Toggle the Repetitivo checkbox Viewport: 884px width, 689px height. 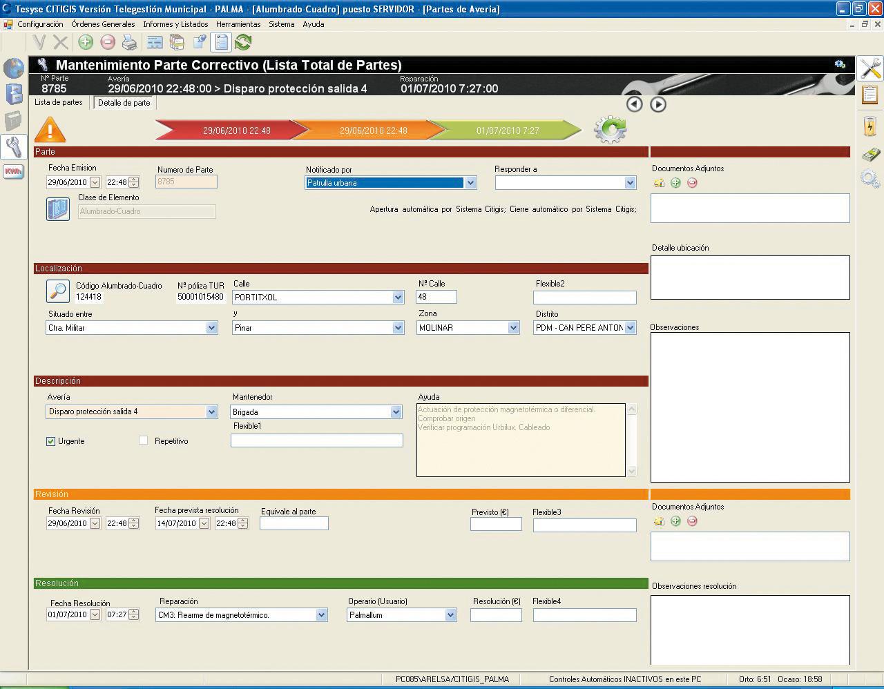point(143,440)
